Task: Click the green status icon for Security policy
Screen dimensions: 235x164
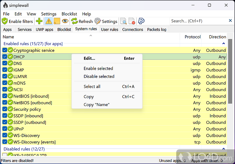Action: coord(10,109)
